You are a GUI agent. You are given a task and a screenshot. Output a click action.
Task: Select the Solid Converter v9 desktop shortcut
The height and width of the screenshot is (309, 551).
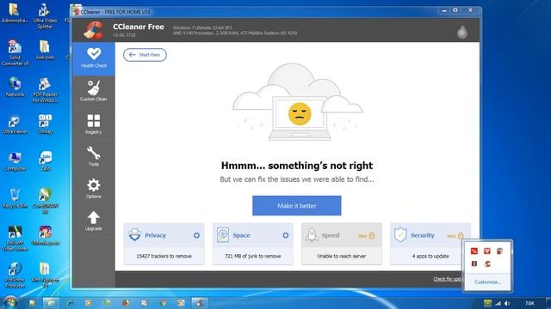click(x=15, y=53)
